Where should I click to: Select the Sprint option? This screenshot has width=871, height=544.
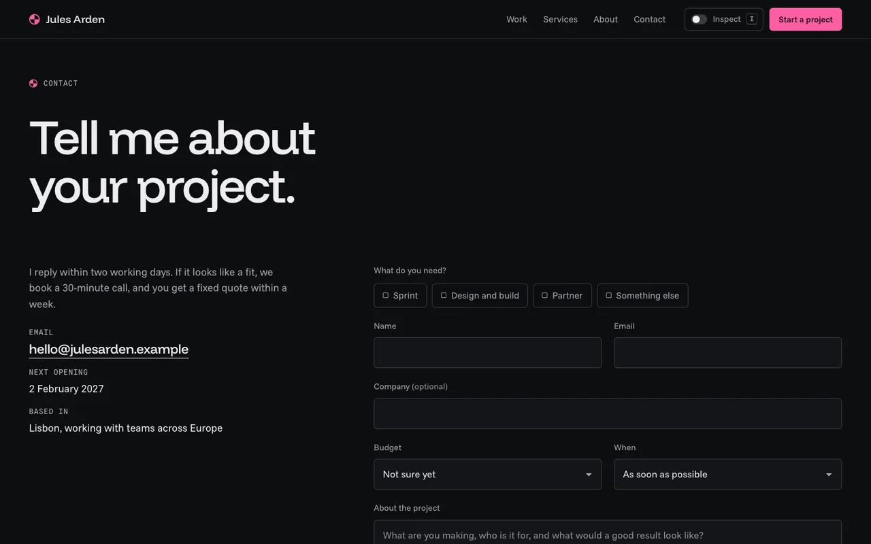point(401,296)
